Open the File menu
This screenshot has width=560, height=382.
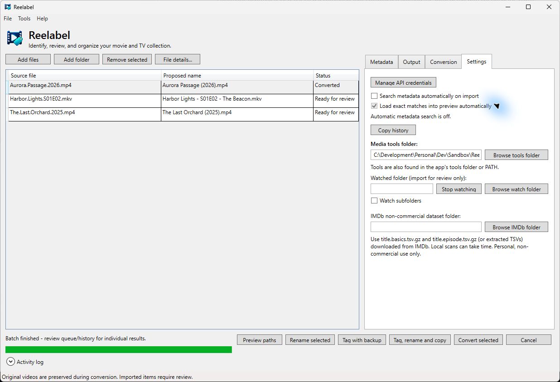(8, 19)
